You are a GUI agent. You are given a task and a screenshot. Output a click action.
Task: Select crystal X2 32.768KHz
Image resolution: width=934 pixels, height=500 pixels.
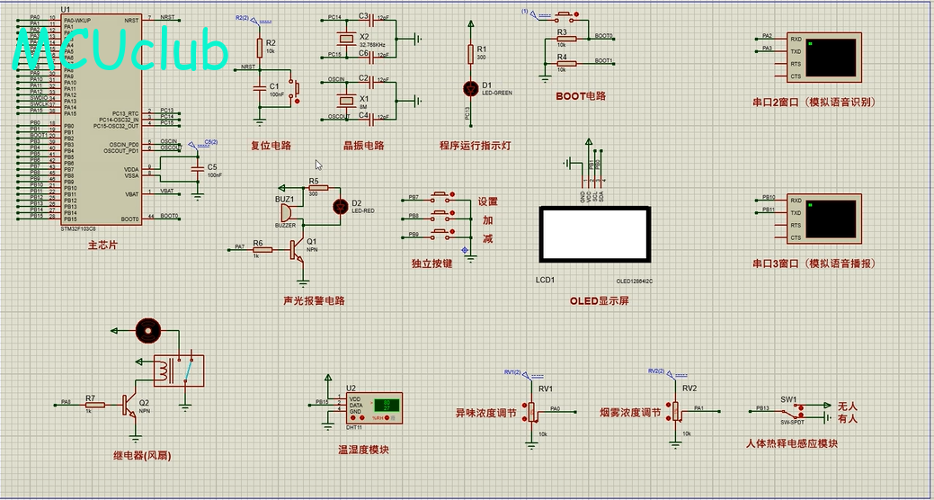(346, 40)
